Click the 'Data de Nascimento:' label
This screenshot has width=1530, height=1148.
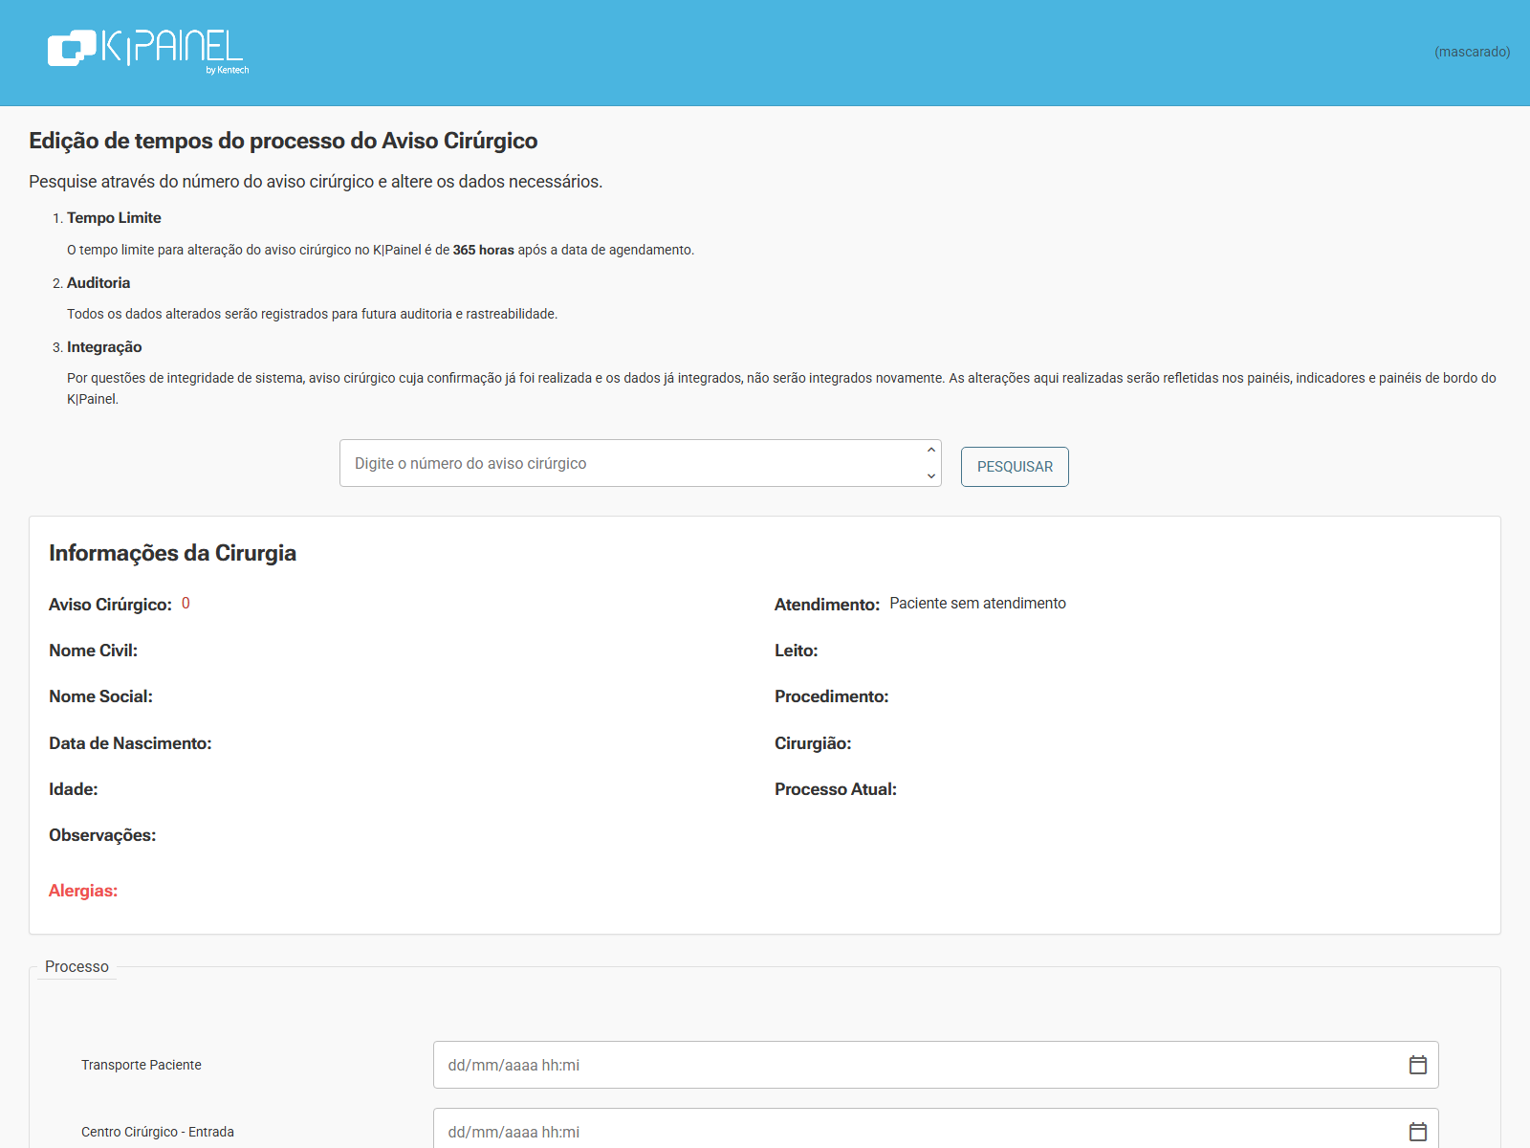130,743
